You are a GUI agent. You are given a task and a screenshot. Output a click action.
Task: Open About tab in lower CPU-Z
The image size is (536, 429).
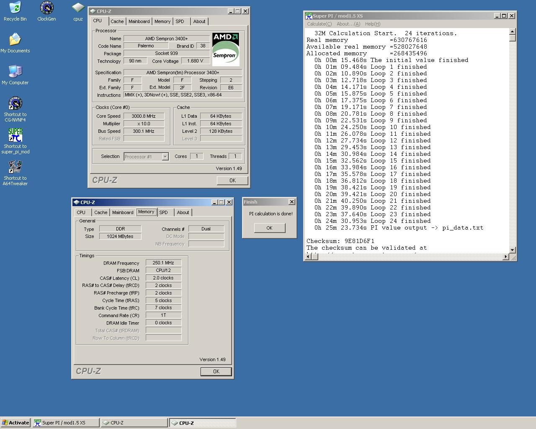(183, 212)
